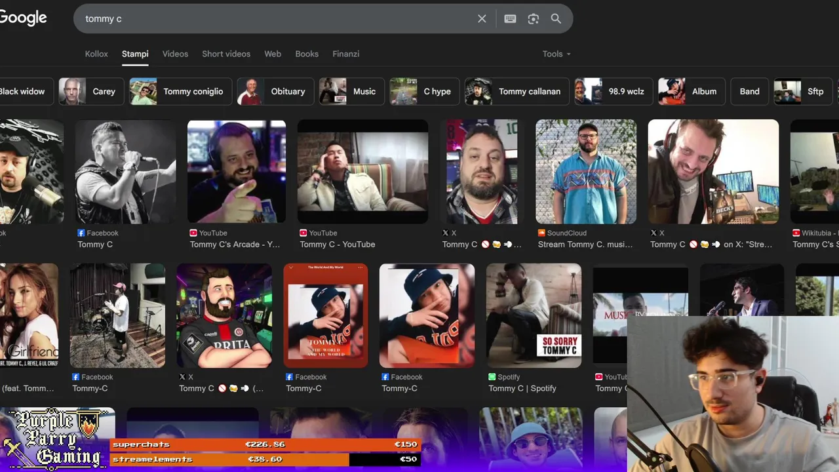Select the C hype filter chip
839x472 pixels.
[x=424, y=91]
